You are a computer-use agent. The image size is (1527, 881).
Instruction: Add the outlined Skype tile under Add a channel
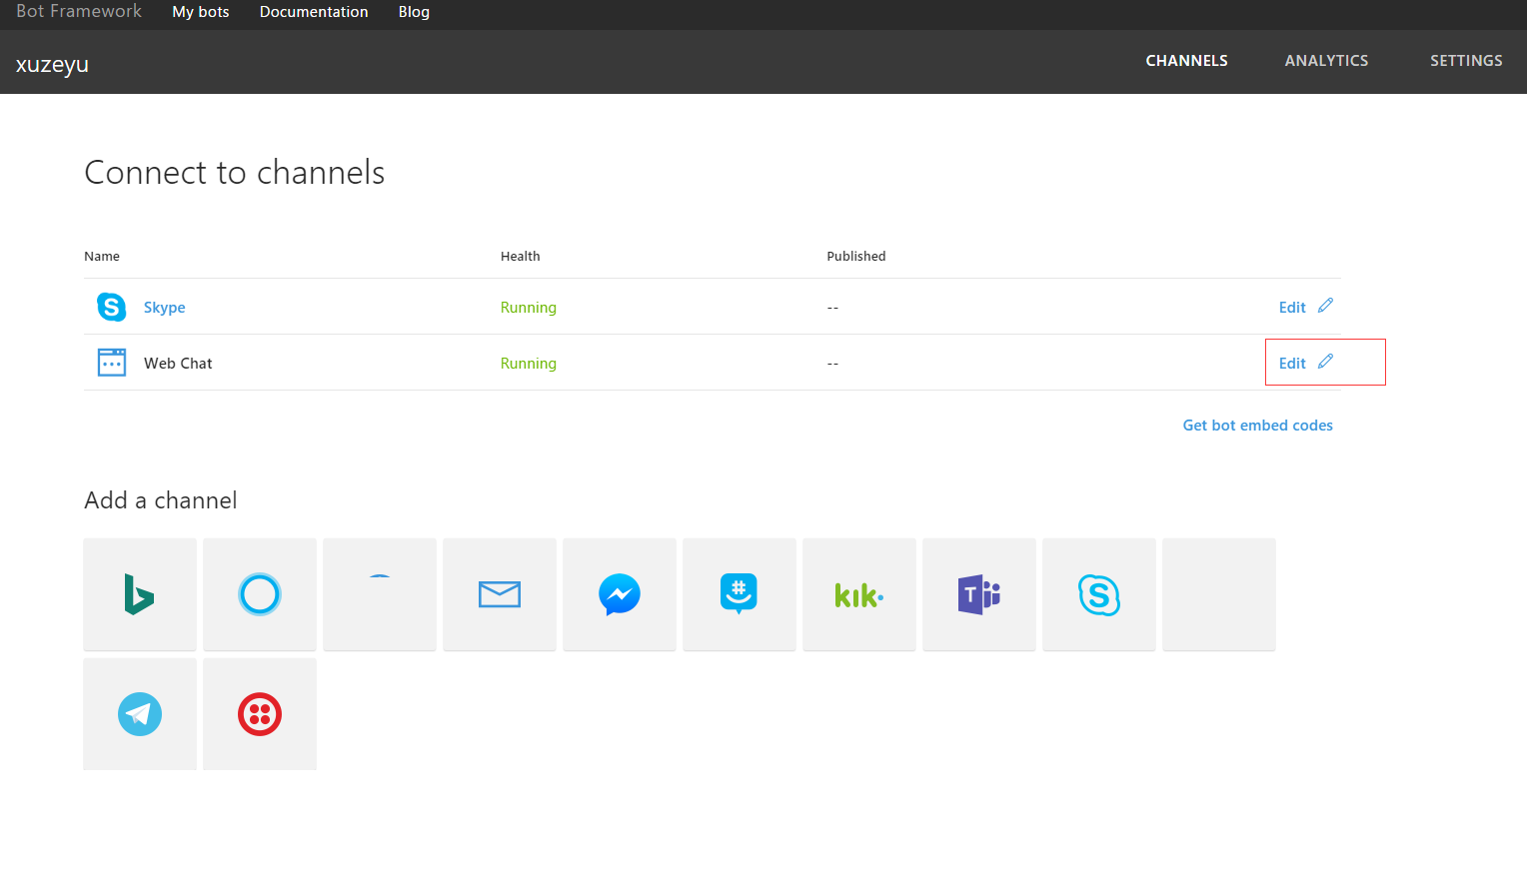coord(1099,594)
